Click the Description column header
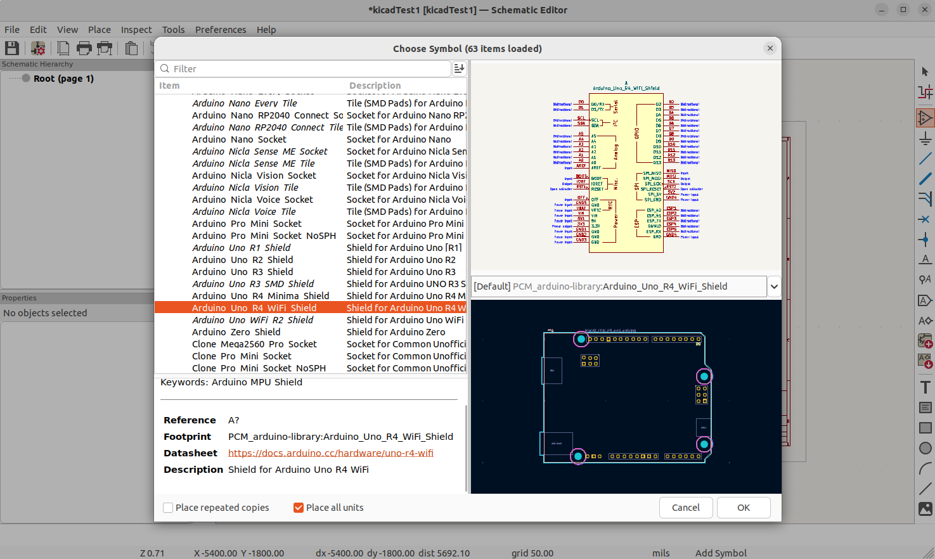The height and width of the screenshot is (559, 935). [x=406, y=86]
